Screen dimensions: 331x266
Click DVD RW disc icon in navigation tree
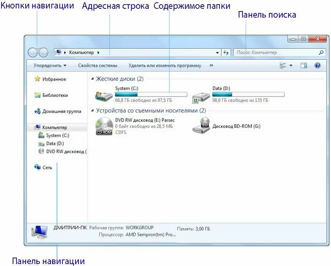tap(41, 151)
